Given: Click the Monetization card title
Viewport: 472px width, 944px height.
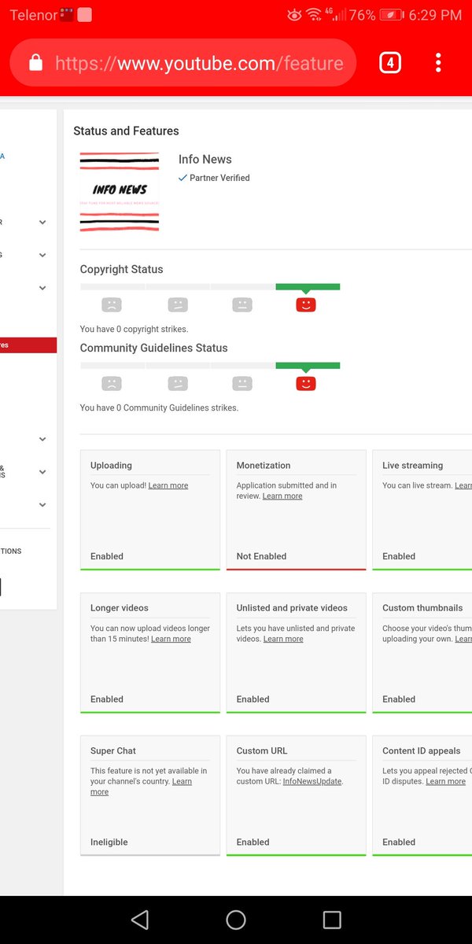Looking at the screenshot, I should coord(264,465).
